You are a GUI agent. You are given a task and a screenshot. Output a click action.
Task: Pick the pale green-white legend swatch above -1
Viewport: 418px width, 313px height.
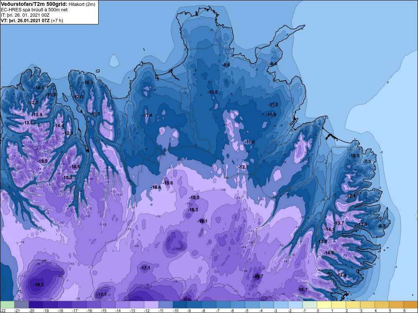coord(309,305)
